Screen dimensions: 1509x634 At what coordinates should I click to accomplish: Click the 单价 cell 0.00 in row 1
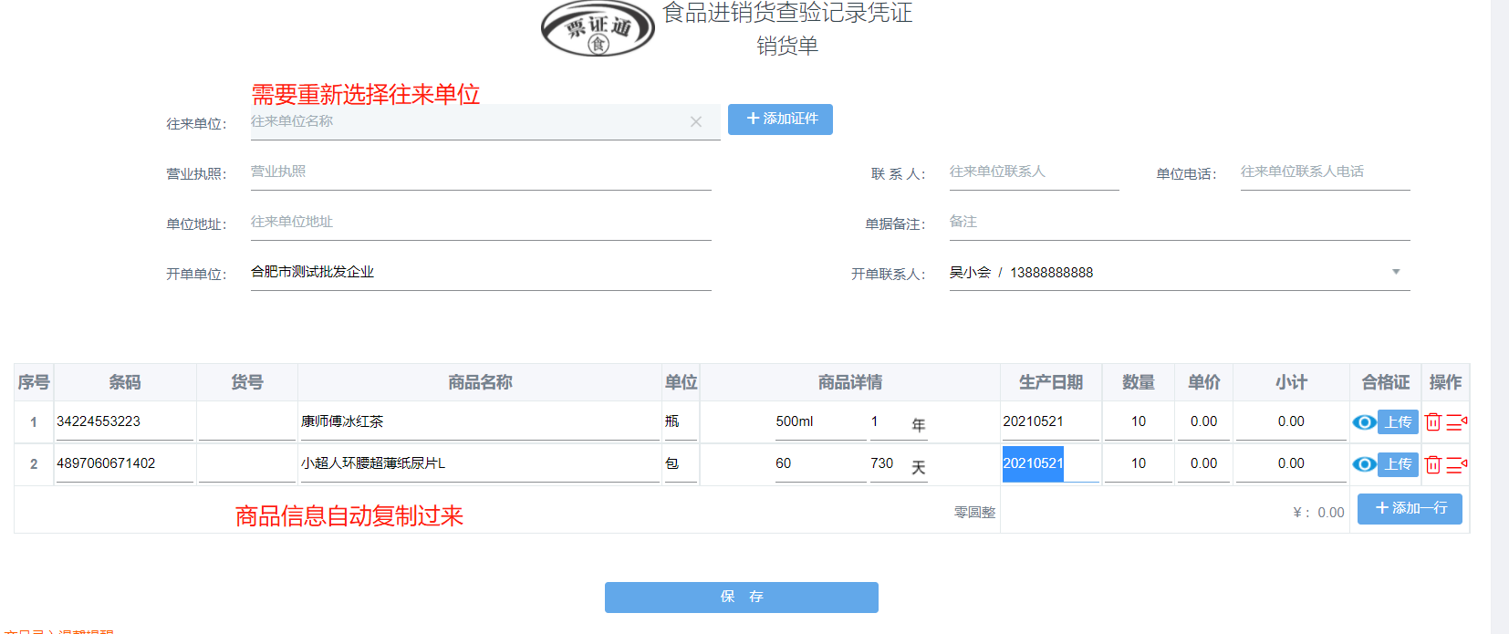coord(1203,421)
